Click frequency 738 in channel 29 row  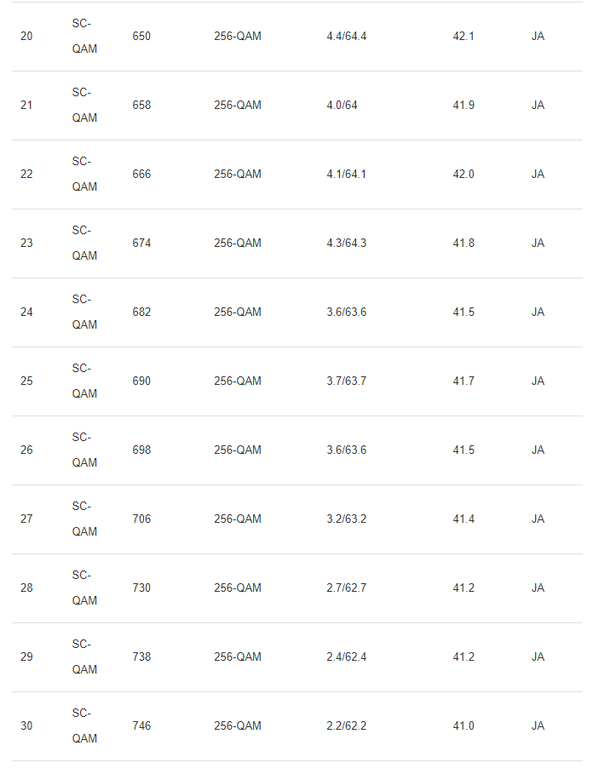(x=141, y=657)
